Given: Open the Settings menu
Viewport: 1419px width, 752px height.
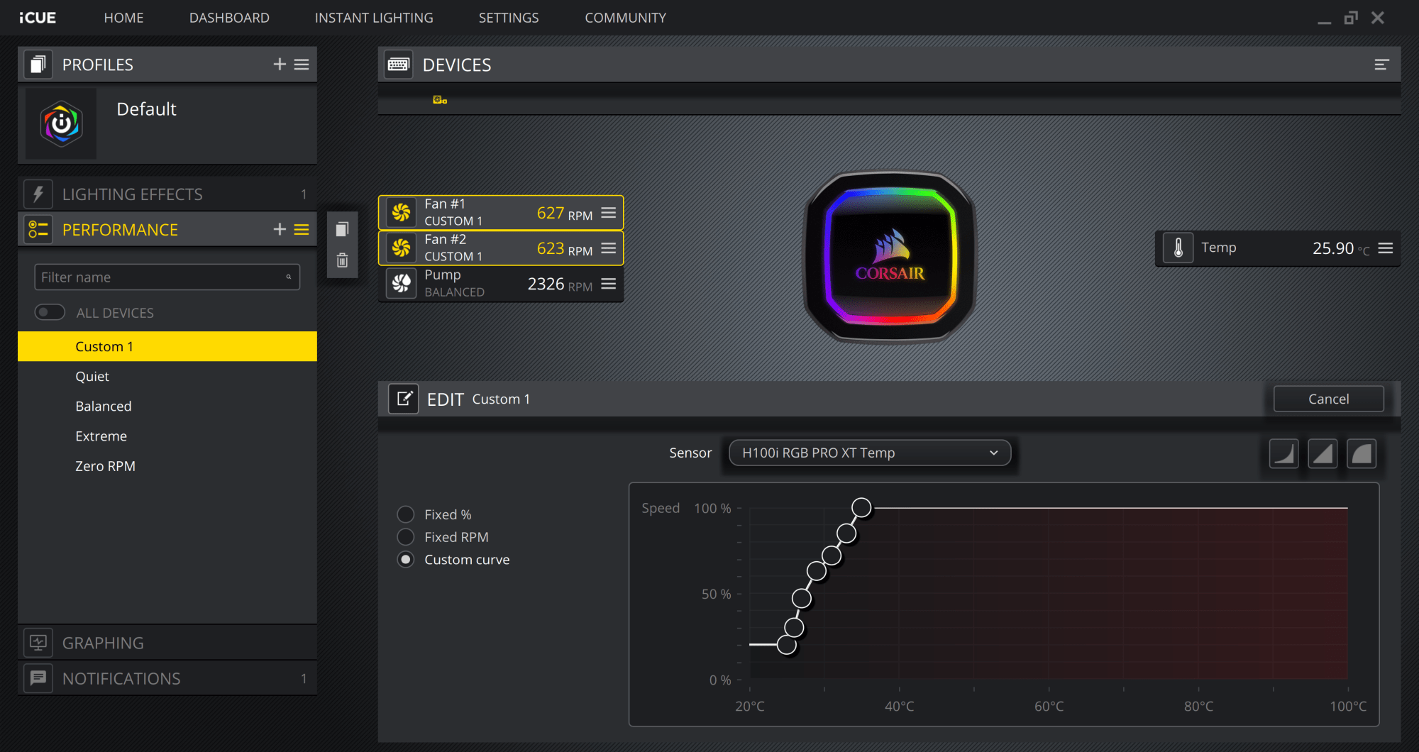Looking at the screenshot, I should 509,18.
